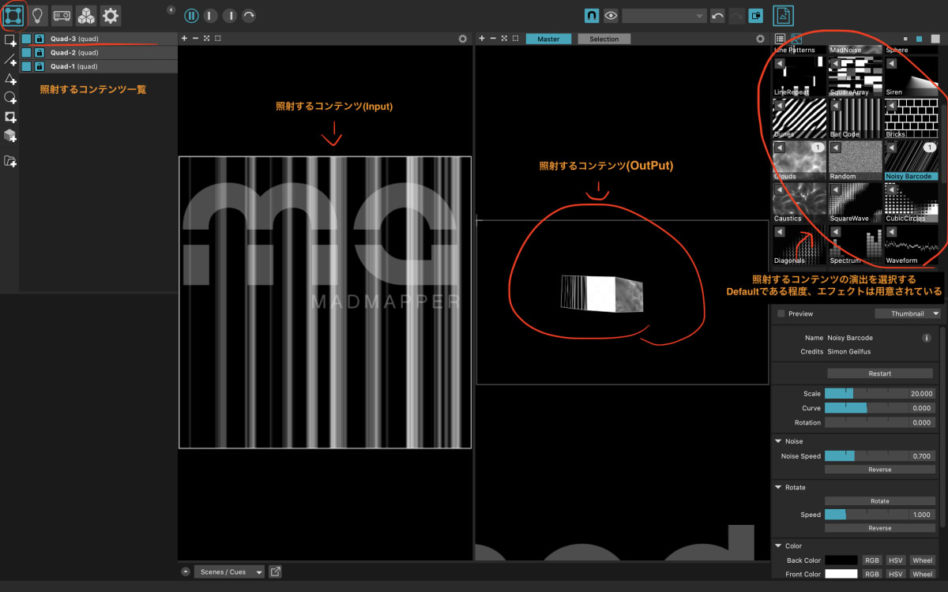Enable the Preview checkbox
948x592 pixels.
[x=781, y=313]
